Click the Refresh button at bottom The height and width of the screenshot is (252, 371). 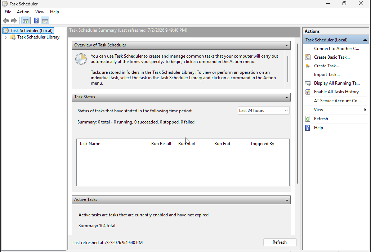280,242
